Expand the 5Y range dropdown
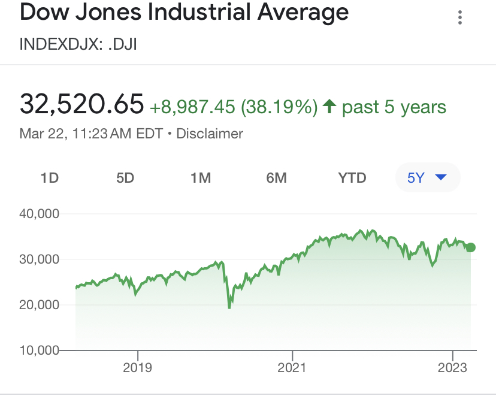The width and height of the screenshot is (496, 408). 427,178
